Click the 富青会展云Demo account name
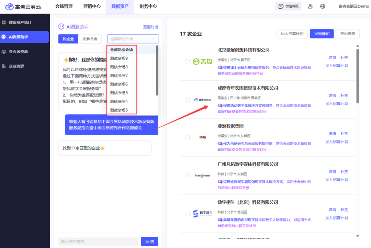The height and width of the screenshot is (248, 371). [x=354, y=7]
